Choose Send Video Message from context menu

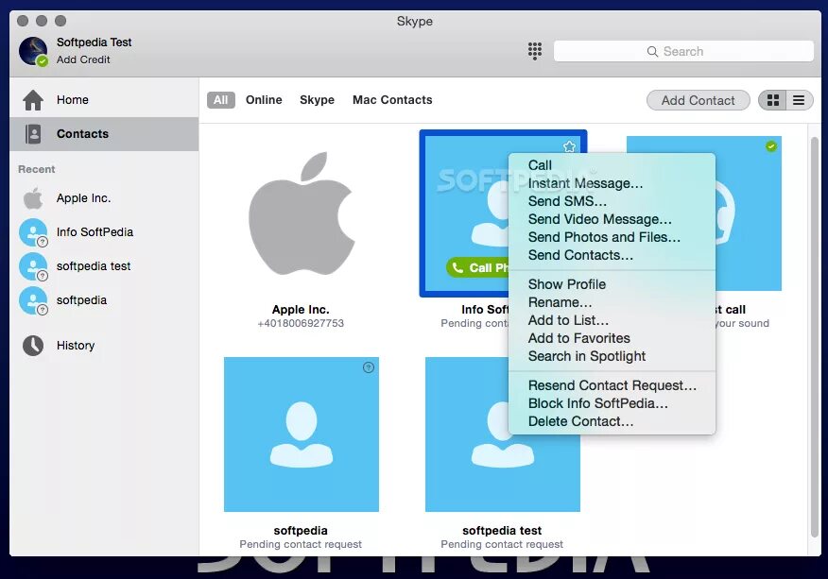(612, 219)
